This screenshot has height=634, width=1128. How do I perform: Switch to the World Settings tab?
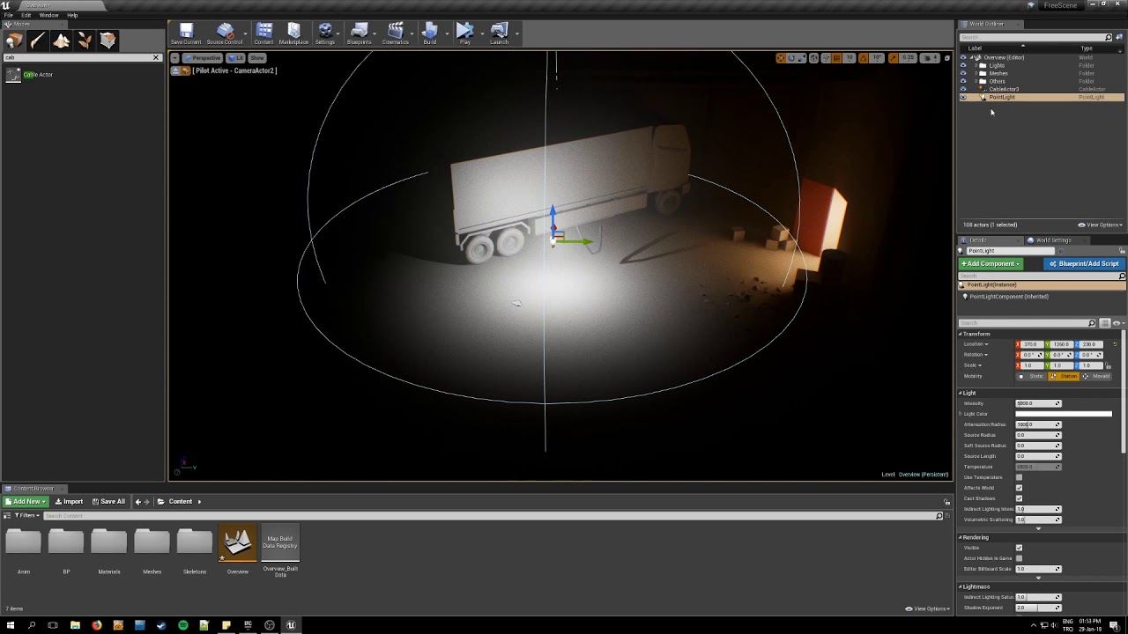[1055, 240]
